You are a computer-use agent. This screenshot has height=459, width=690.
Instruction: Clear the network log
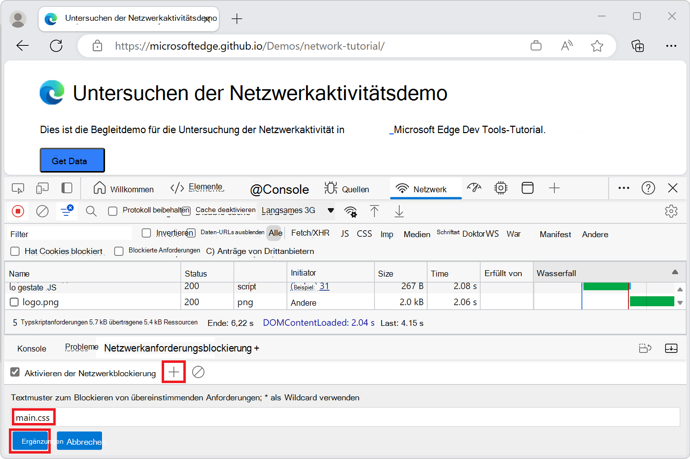click(42, 212)
